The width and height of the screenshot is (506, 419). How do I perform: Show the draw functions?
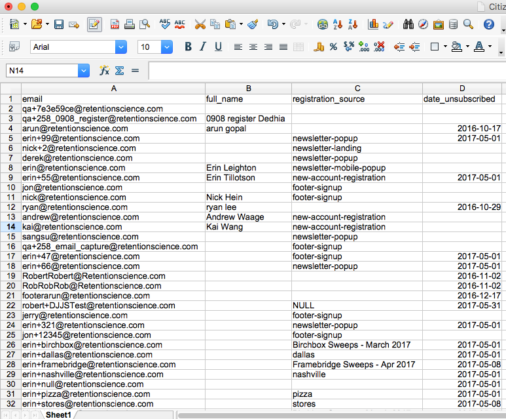point(388,24)
